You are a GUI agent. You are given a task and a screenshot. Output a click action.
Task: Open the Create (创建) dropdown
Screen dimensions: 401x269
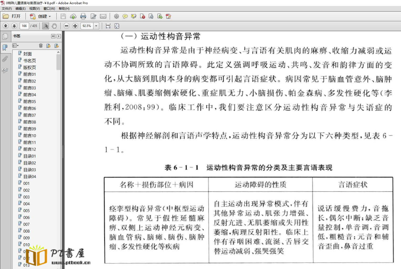click(40, 16)
